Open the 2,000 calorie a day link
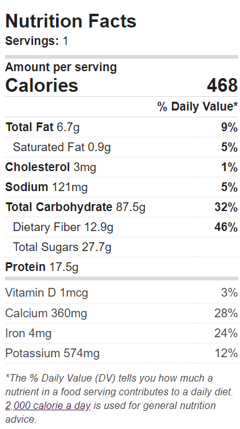 pyautogui.click(x=48, y=405)
